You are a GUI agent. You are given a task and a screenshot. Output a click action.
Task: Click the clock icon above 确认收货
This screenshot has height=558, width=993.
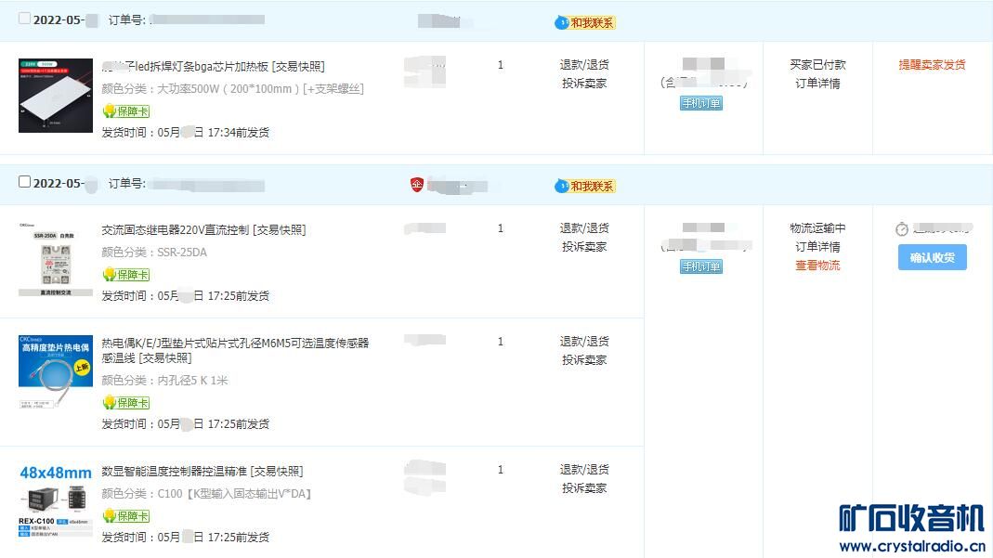[902, 229]
